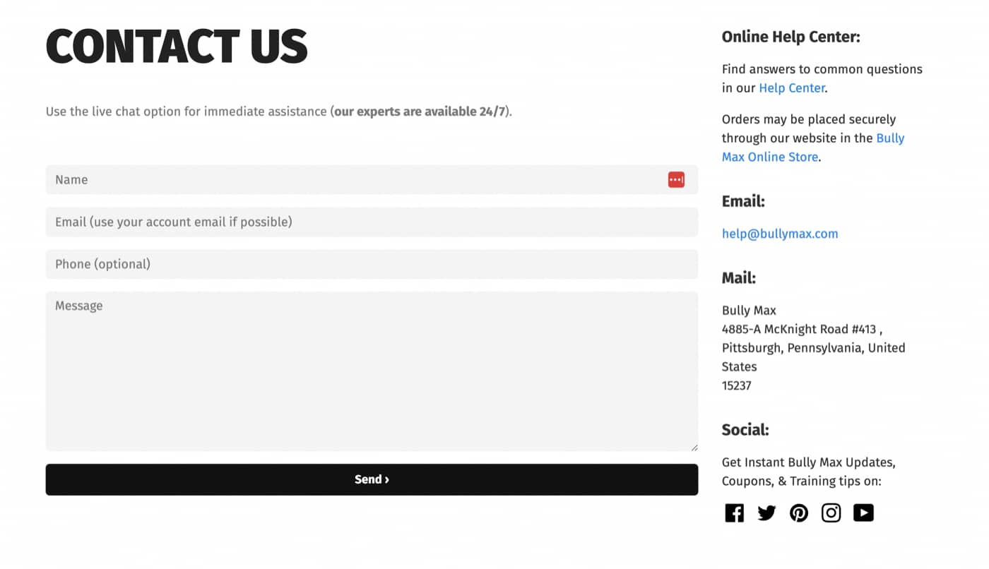Image resolution: width=989 pixels, height=569 pixels.
Task: Click the 'Social:' section heading
Action: pos(745,430)
